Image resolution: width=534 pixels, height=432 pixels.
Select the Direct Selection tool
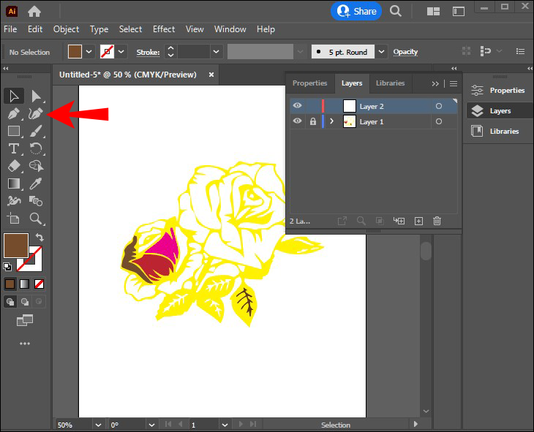pyautogui.click(x=36, y=96)
